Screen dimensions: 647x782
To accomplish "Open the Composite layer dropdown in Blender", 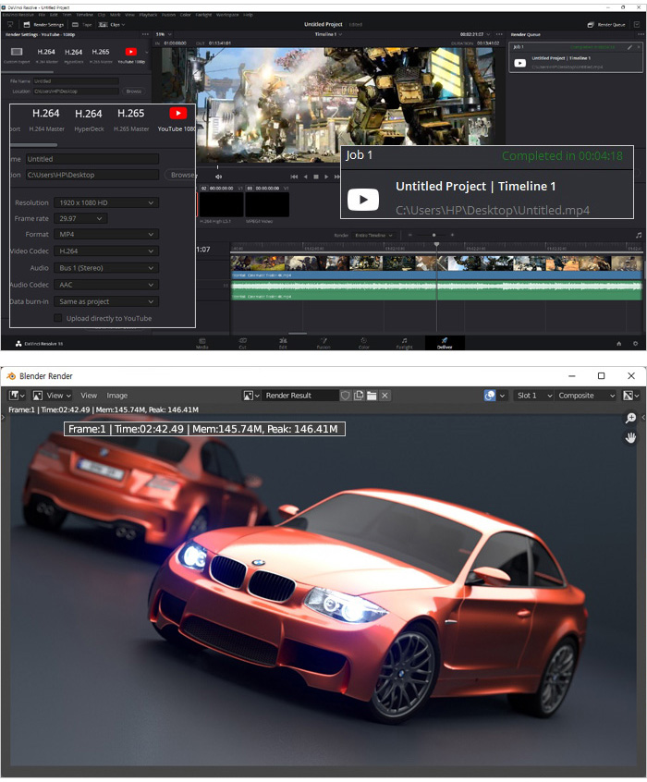I will [x=587, y=396].
